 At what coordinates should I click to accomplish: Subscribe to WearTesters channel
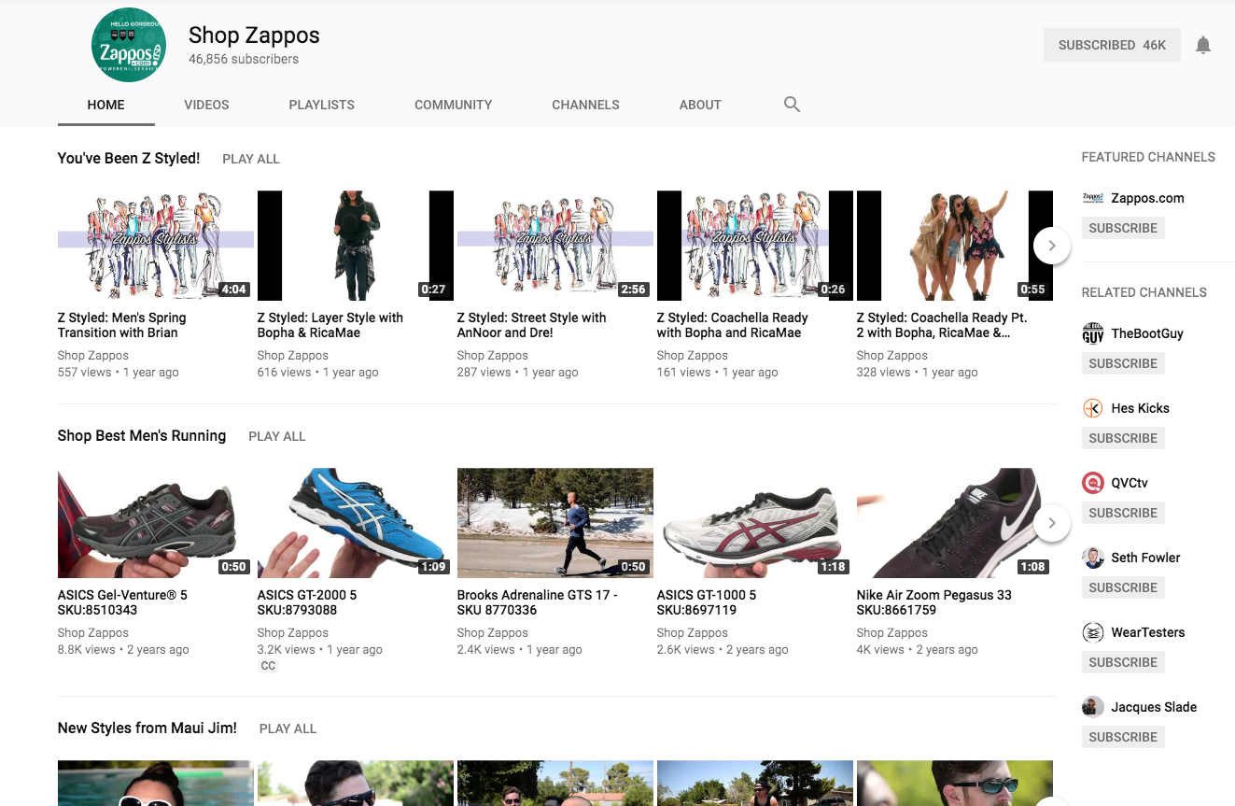[1123, 662]
